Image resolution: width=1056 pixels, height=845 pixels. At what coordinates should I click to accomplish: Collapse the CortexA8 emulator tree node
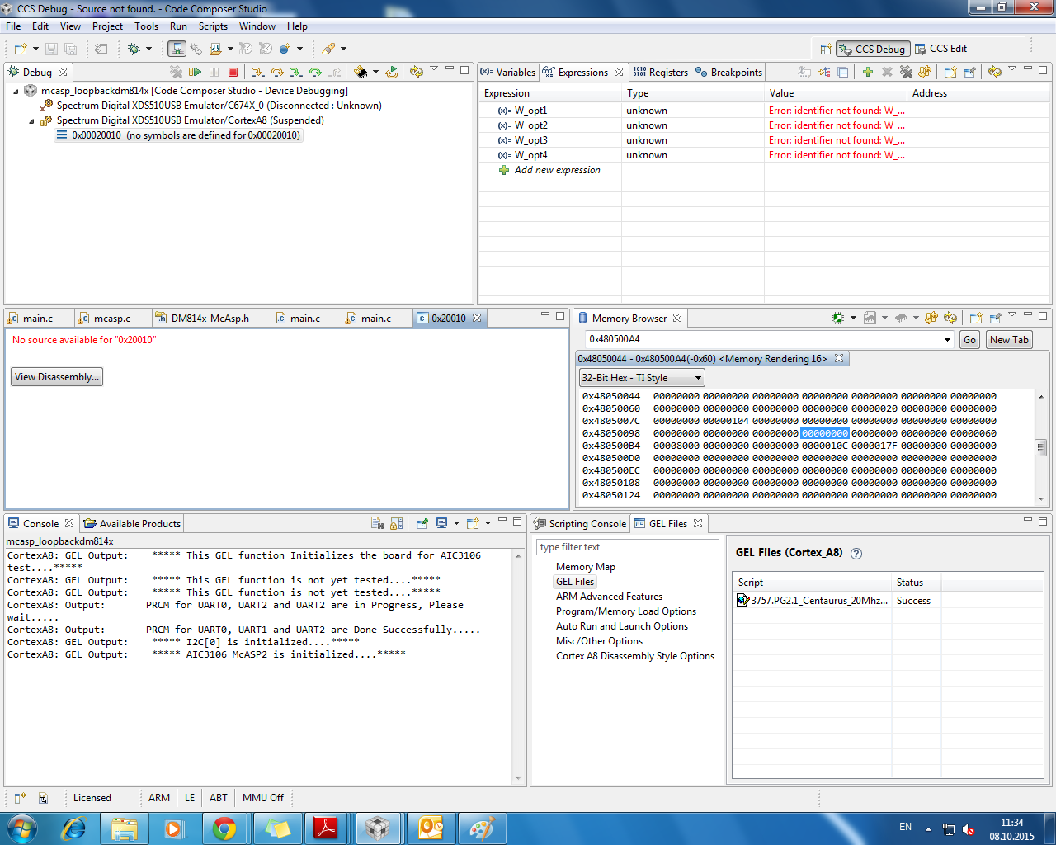tap(31, 120)
